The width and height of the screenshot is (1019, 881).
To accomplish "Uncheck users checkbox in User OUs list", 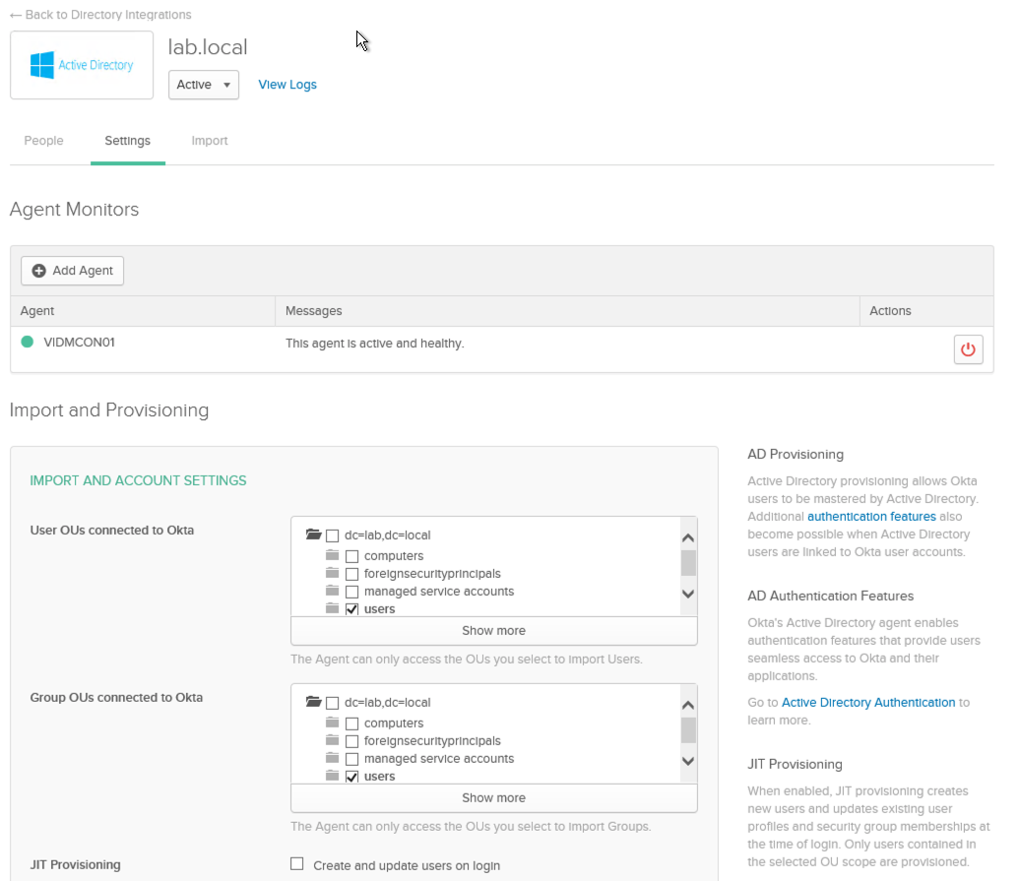I will [x=351, y=609].
